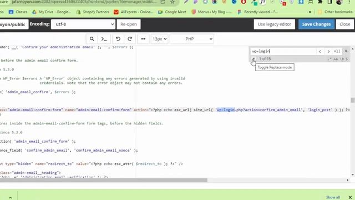Undo the last edit in the editor
The height and width of the screenshot is (200, 355).
point(118,39)
